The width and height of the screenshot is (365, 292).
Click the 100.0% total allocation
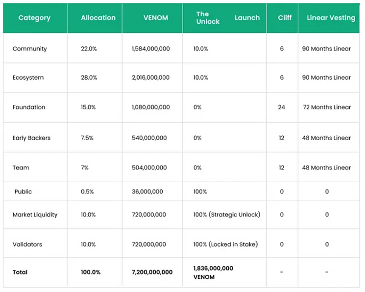pos(91,272)
